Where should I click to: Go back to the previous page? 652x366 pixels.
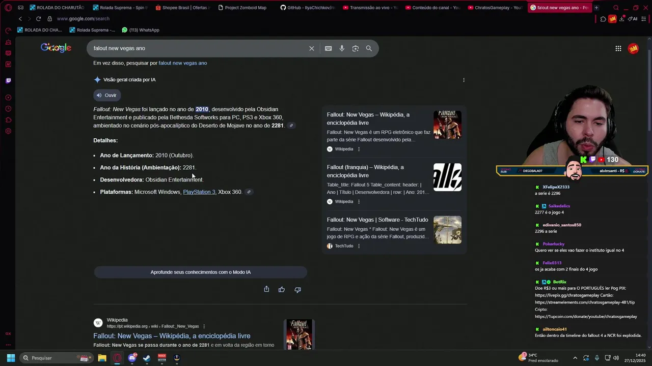[x=20, y=19]
